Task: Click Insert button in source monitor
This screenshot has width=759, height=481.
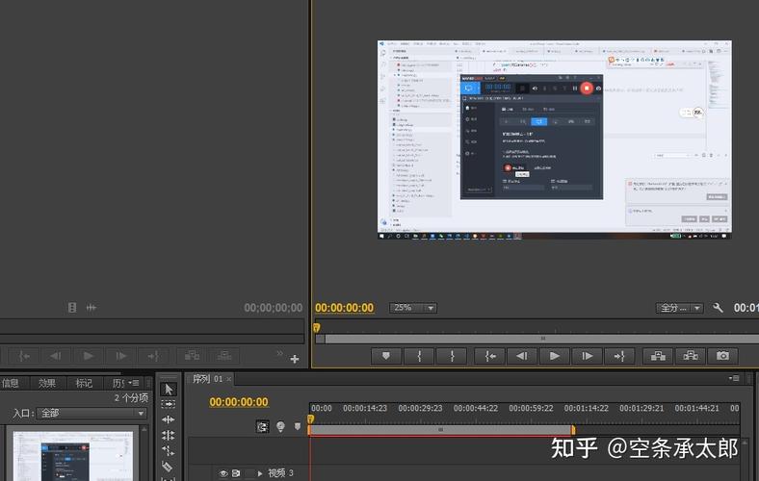Action: (x=192, y=356)
